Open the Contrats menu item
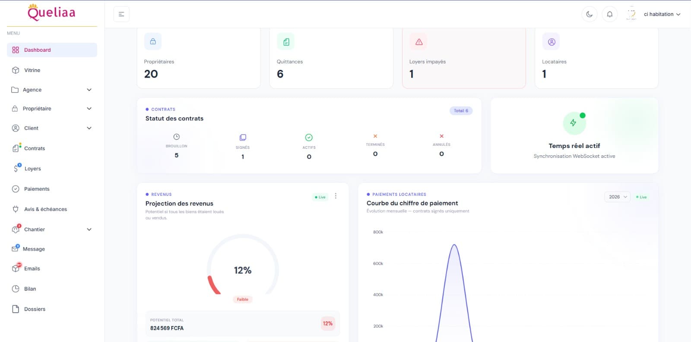This screenshot has height=342, width=691. [52, 148]
